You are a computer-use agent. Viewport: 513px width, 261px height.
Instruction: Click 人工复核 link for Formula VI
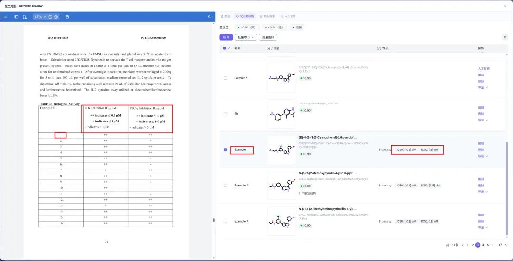(484, 69)
